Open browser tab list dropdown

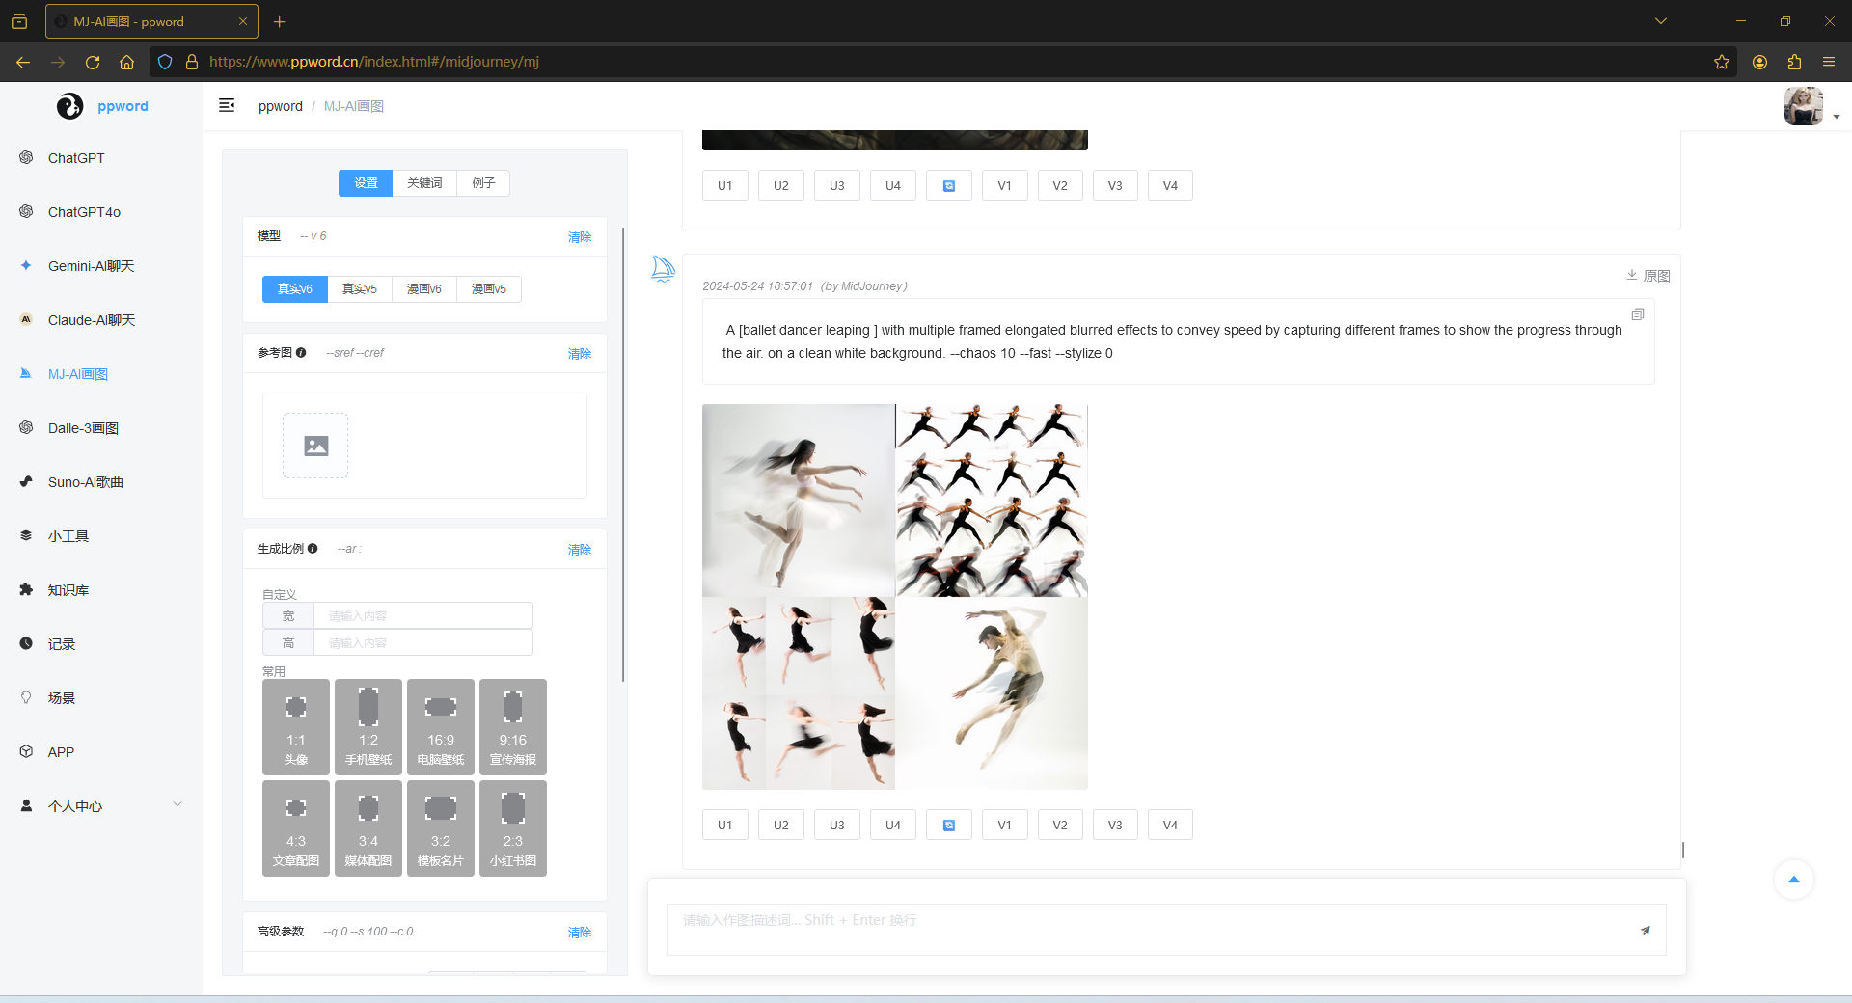coord(1661,21)
